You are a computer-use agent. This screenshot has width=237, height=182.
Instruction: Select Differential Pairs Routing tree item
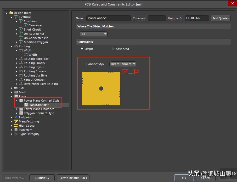(41, 84)
